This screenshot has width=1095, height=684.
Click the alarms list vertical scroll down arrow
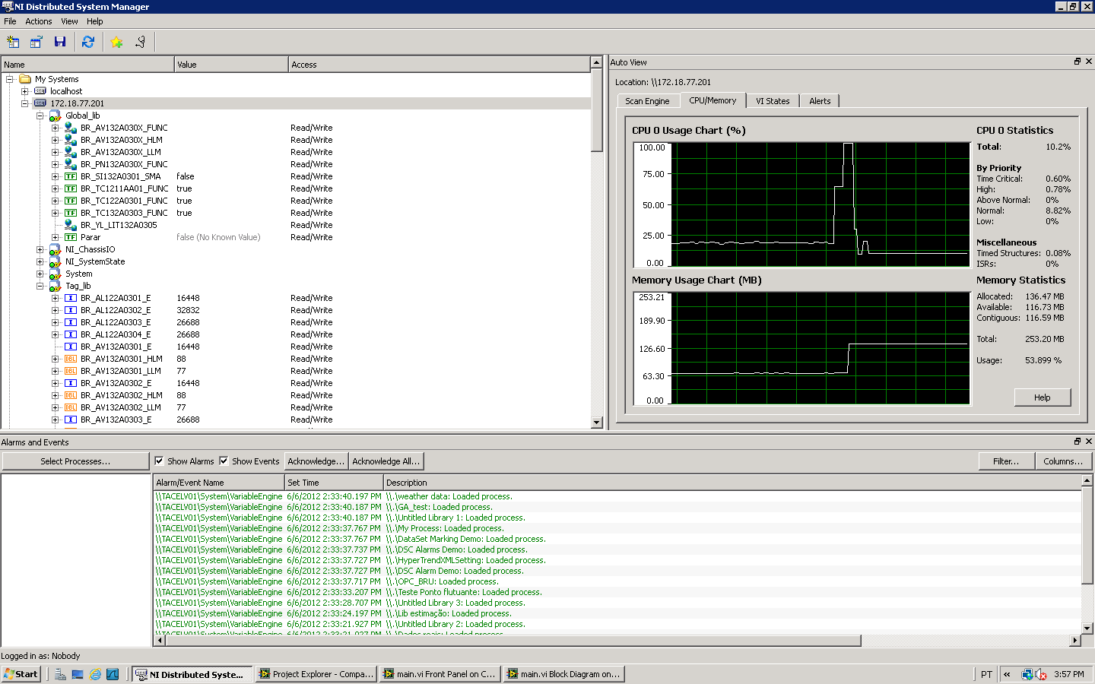click(x=1087, y=629)
